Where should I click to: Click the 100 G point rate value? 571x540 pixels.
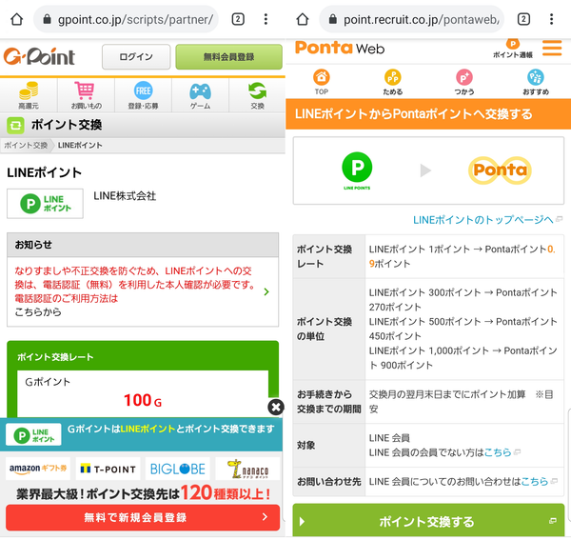coord(143,400)
